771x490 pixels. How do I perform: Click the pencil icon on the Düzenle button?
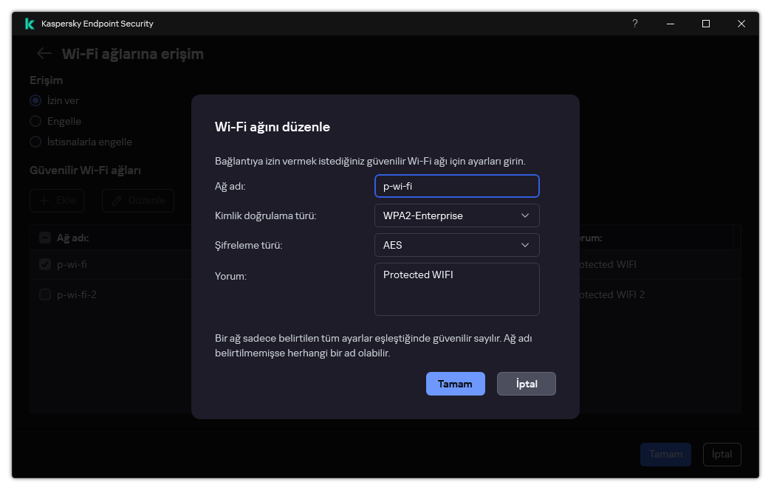118,200
